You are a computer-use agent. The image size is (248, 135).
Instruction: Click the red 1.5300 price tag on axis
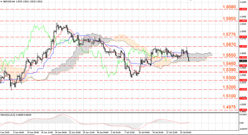coord(243,80)
